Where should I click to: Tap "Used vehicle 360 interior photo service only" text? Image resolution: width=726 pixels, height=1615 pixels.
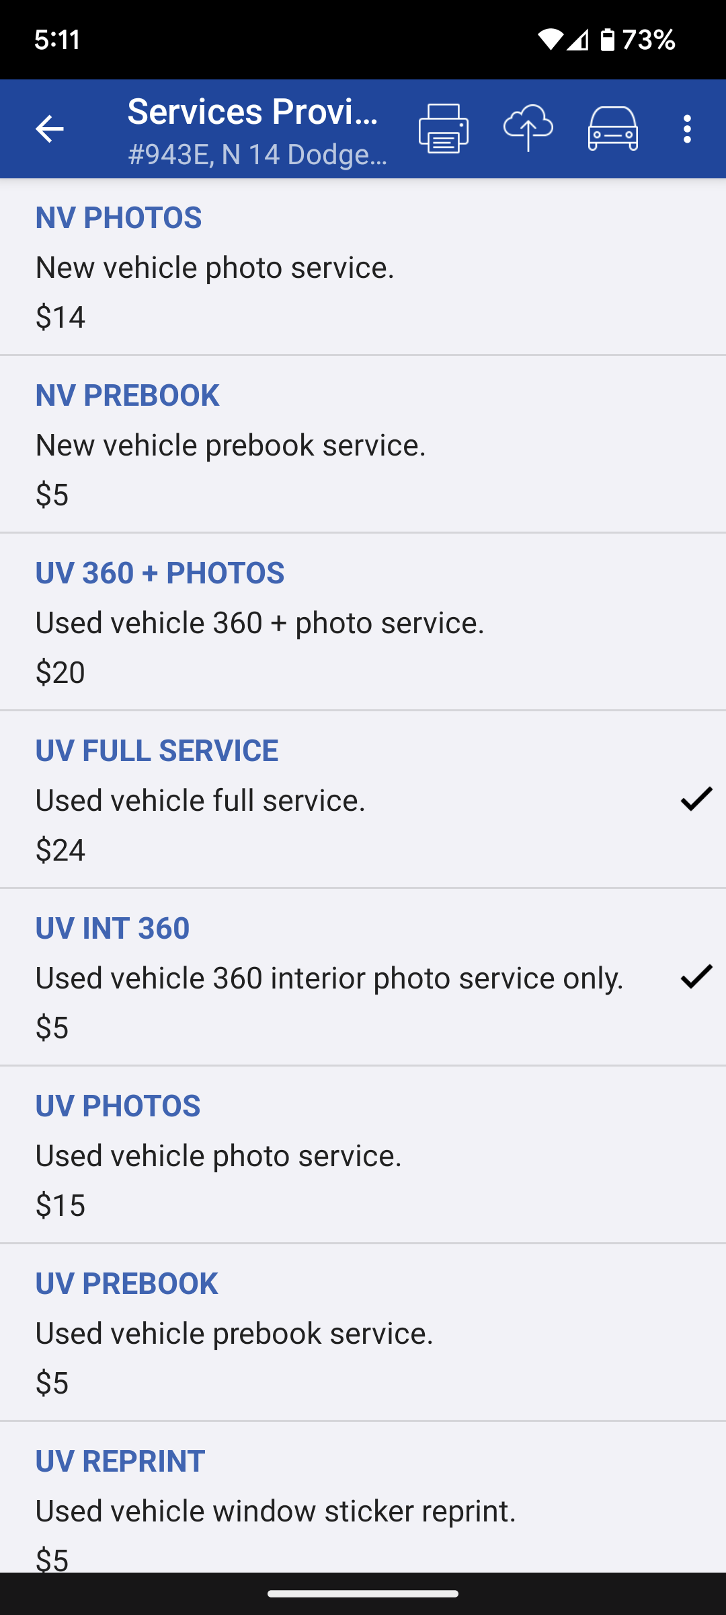pyautogui.click(x=329, y=978)
